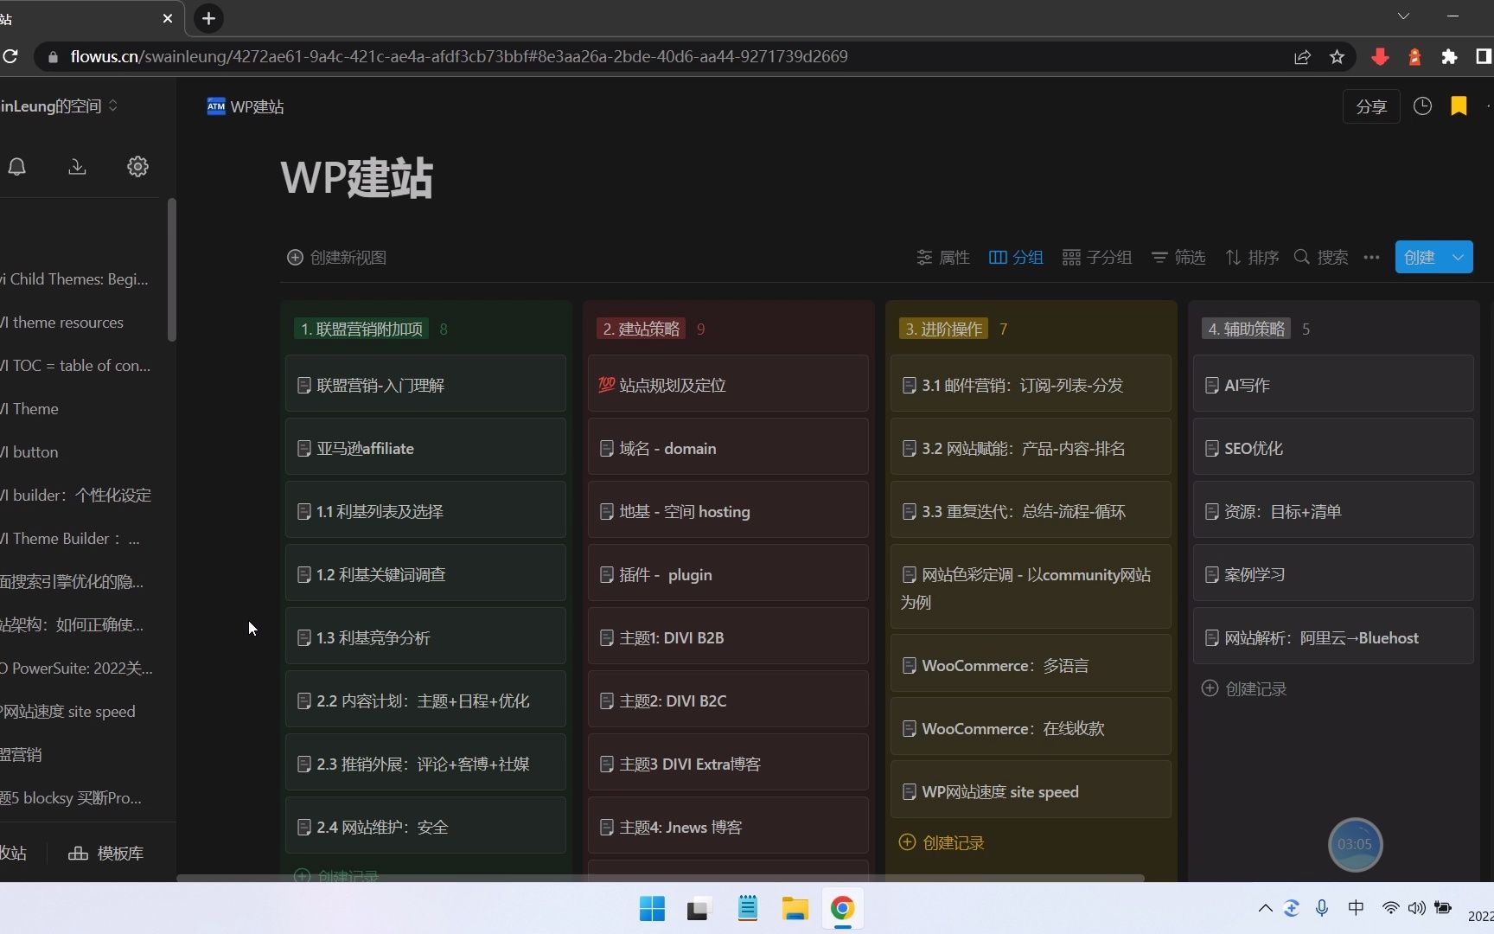Click the 分享 share button
Screen dimensions: 1494x934
pos(1370,106)
